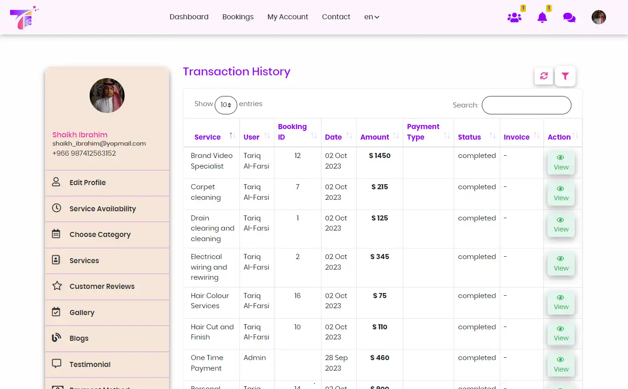Open the chat messages icon
This screenshot has width=628, height=389.
pyautogui.click(x=569, y=17)
